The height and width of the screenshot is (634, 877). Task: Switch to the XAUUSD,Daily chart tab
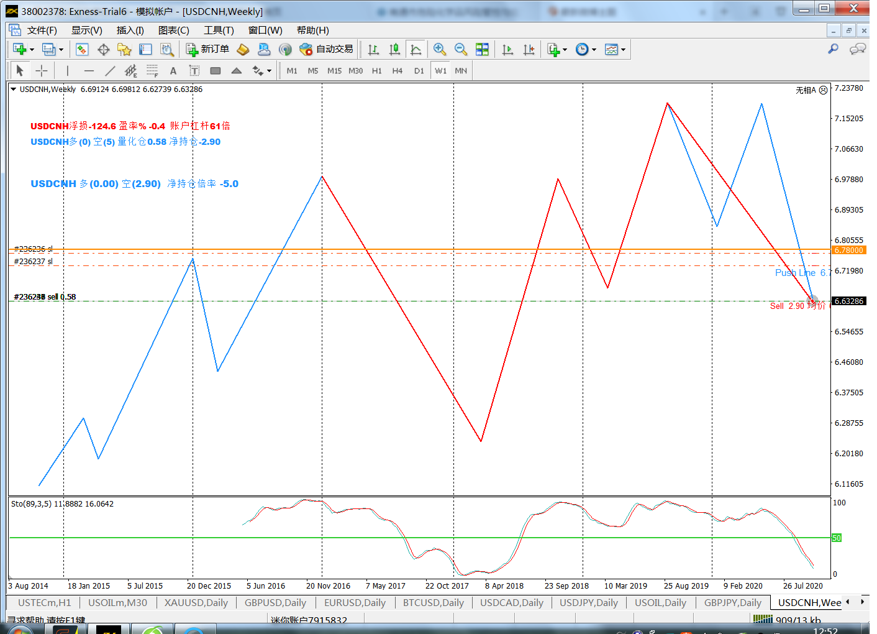(x=196, y=602)
